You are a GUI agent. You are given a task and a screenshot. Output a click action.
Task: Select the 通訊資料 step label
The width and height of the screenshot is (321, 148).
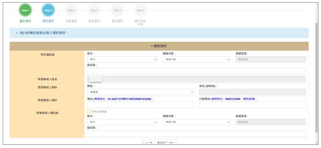click(x=48, y=21)
